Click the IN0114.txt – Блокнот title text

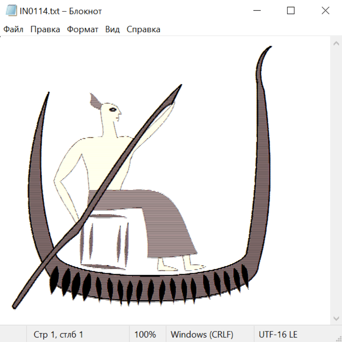61,11
